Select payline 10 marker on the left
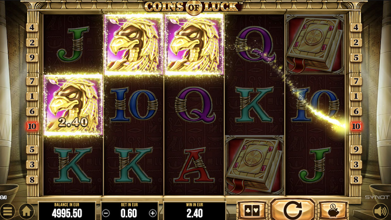The image size is (391, 220). (32, 126)
